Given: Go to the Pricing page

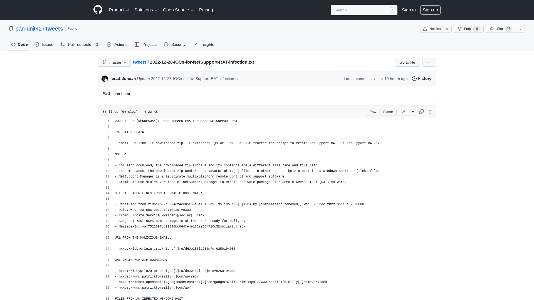Looking at the screenshot, I should (x=206, y=10).
